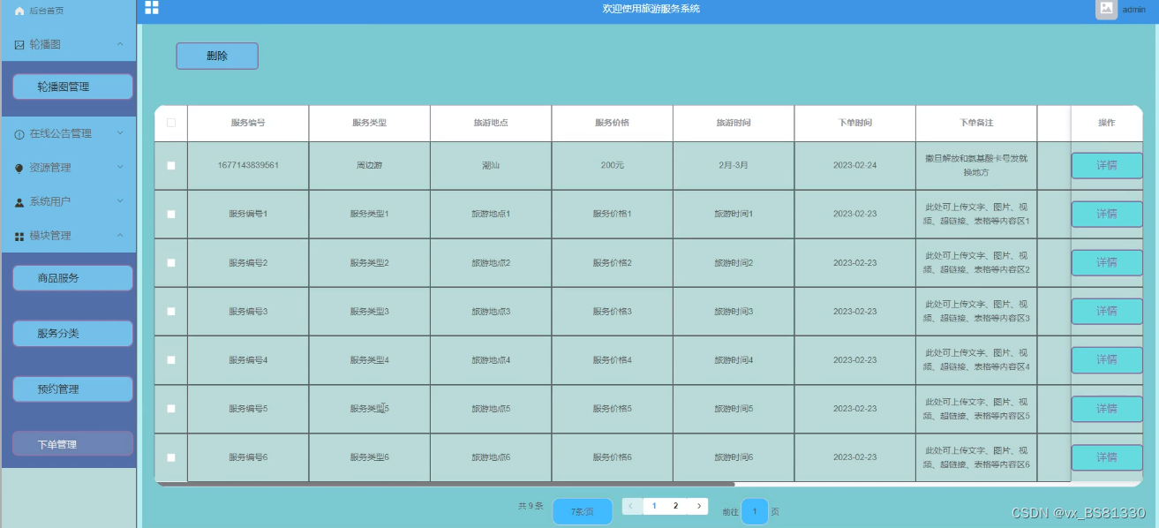Click the 服务类型4 cell
The image size is (1159, 528).
369,359
